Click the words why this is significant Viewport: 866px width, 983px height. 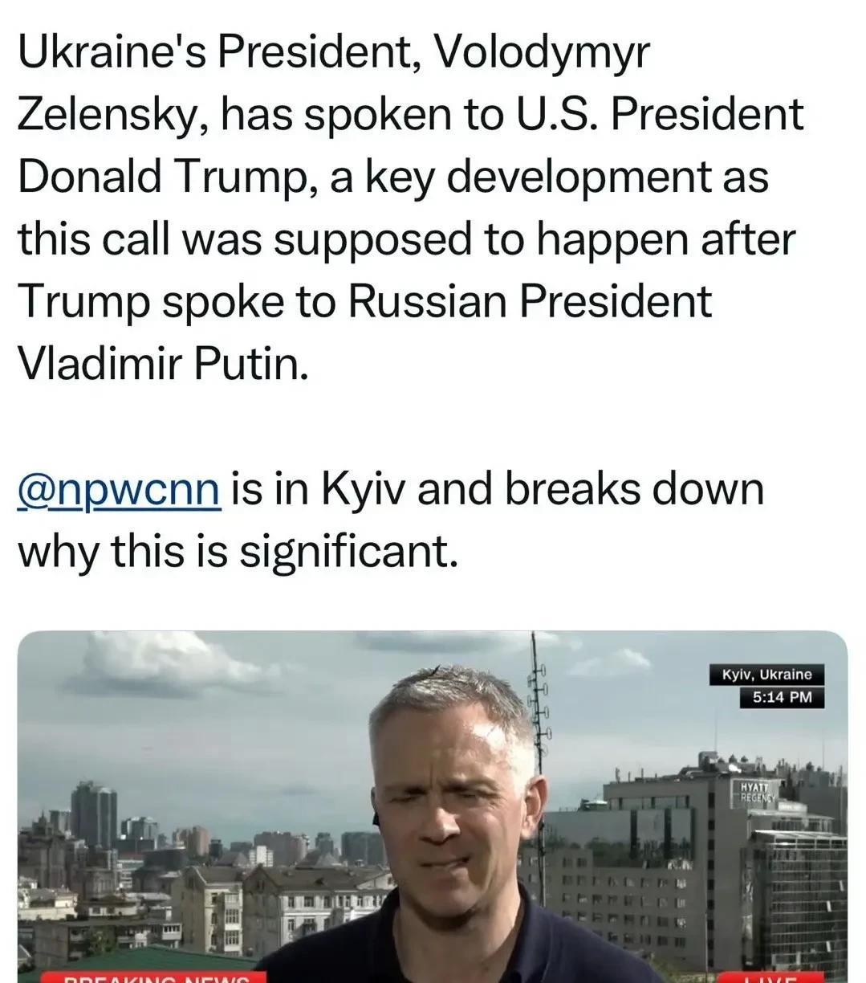238,553
